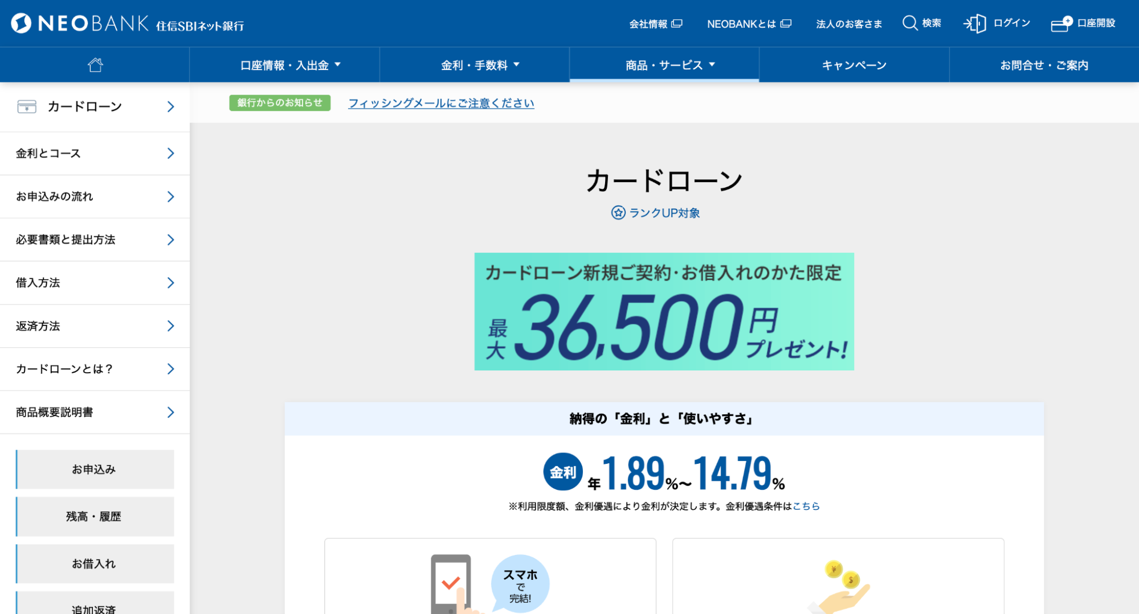Screen dimensions: 1139x614
Task: Click the search magnifier icon
Action: (909, 23)
